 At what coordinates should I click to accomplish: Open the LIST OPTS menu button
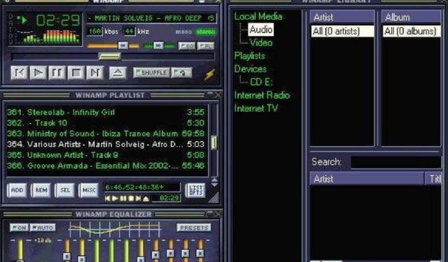point(195,190)
